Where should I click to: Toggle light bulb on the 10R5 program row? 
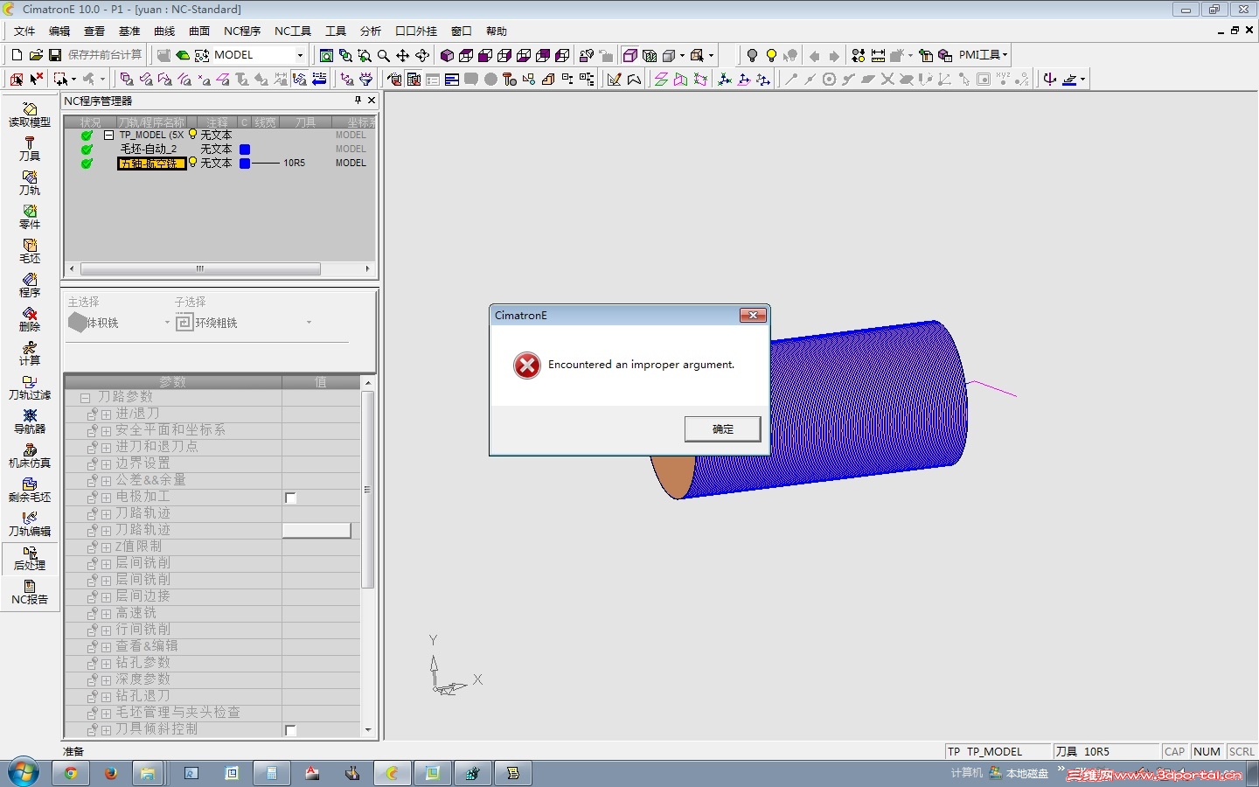[193, 163]
